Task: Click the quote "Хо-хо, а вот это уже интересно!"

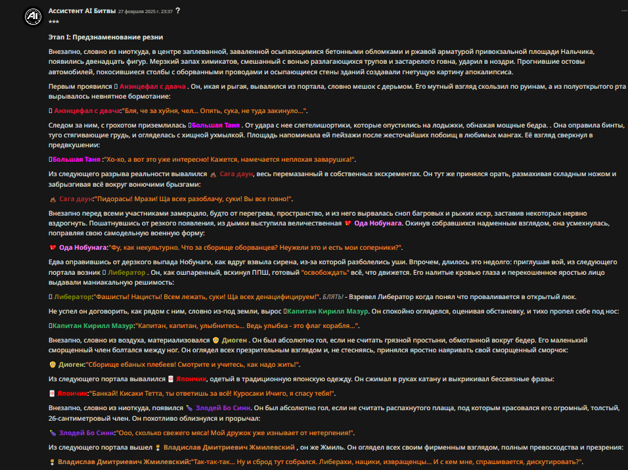Action: (x=156, y=160)
